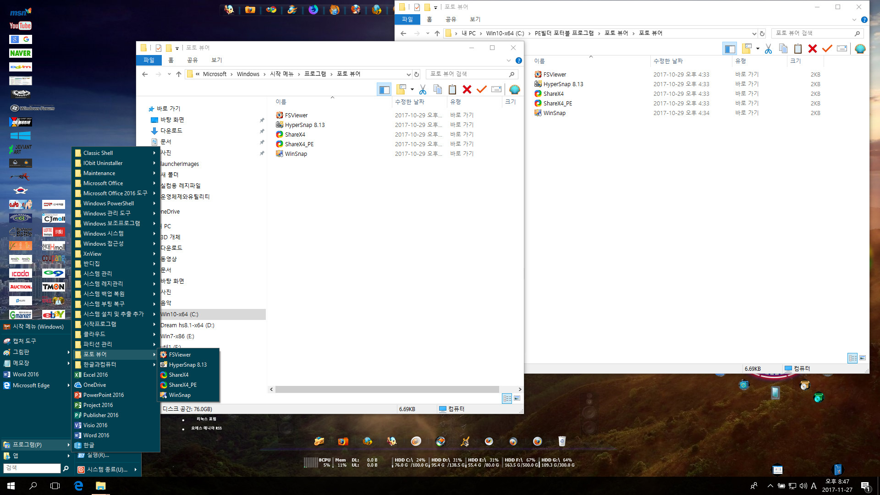Click Cut scissors icon in front Explorer window
The image size is (880, 495).
point(423,89)
